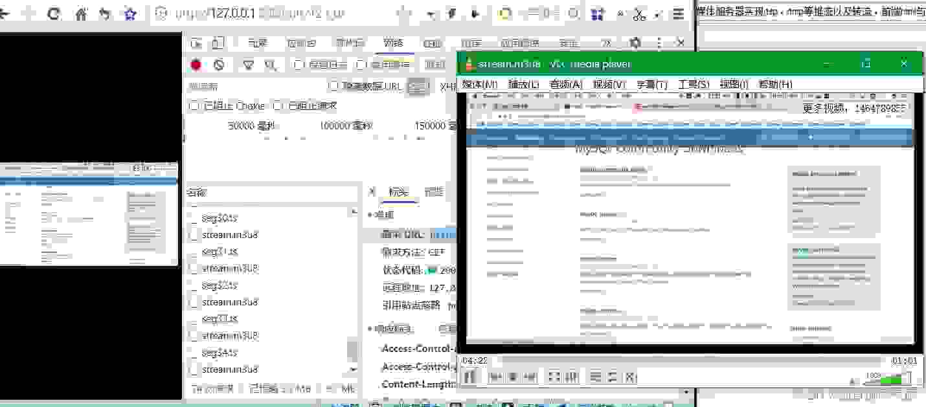Viewport: 926px width, 407px height.
Task: Open DevTools settings gear
Action: click(x=635, y=43)
